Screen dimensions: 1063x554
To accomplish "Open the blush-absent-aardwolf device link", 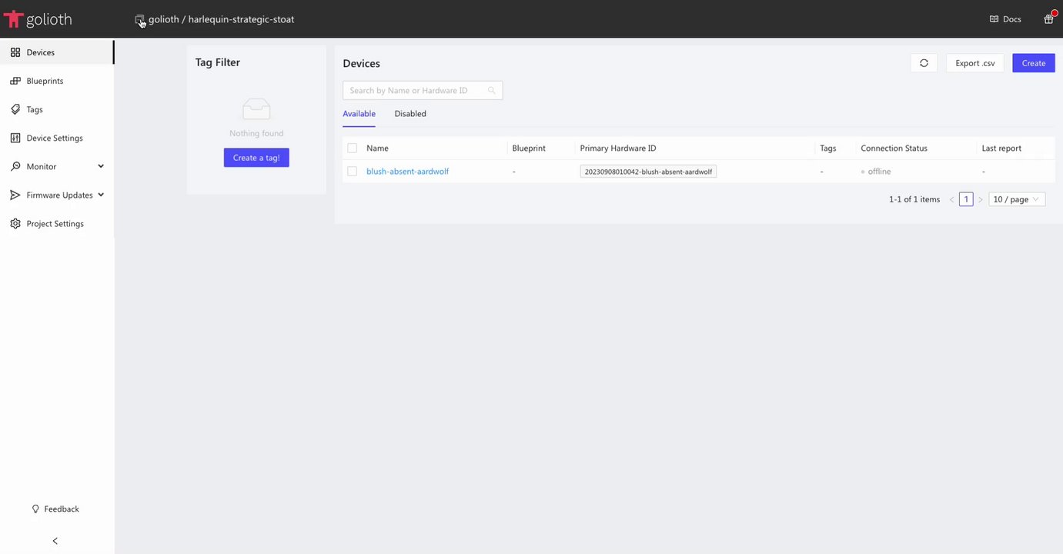I will tap(407, 172).
